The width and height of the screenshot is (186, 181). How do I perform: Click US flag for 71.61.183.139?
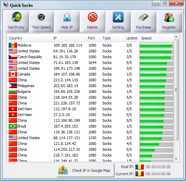(x=13, y=63)
